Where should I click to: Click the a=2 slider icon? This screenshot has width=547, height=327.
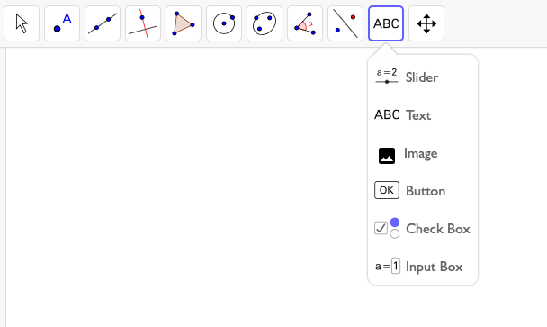pyautogui.click(x=387, y=77)
